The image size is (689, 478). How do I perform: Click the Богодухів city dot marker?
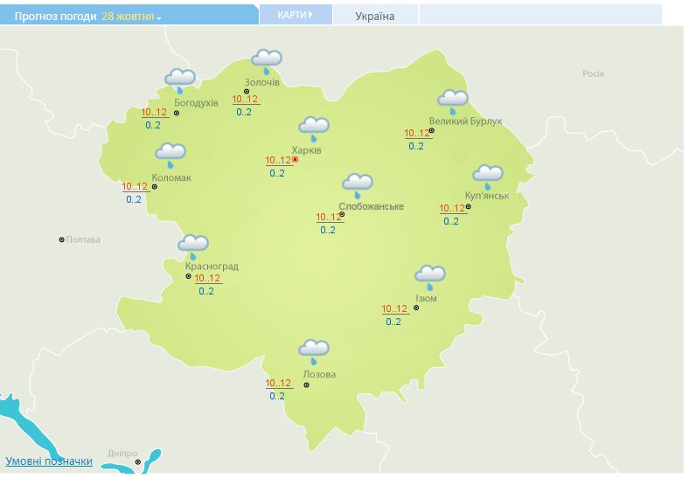click(177, 113)
